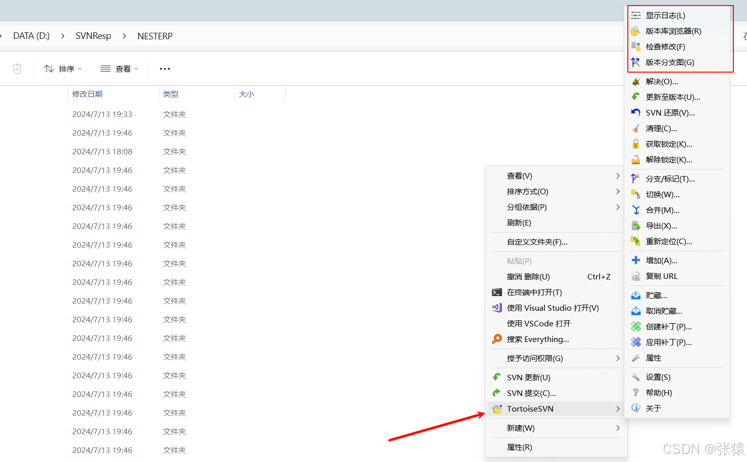Select Refresh (刷新) in context menu

[519, 223]
